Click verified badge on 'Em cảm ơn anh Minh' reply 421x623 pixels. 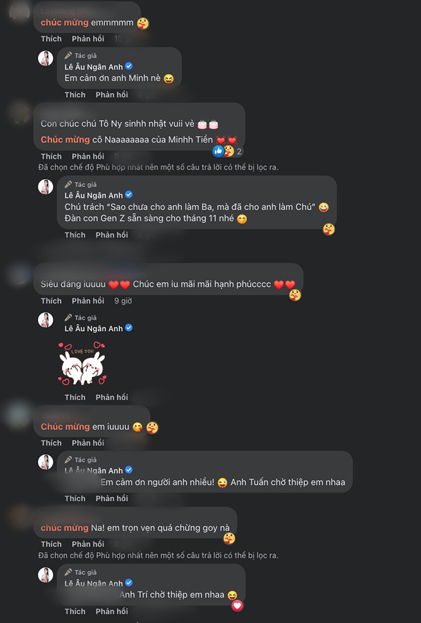129,66
